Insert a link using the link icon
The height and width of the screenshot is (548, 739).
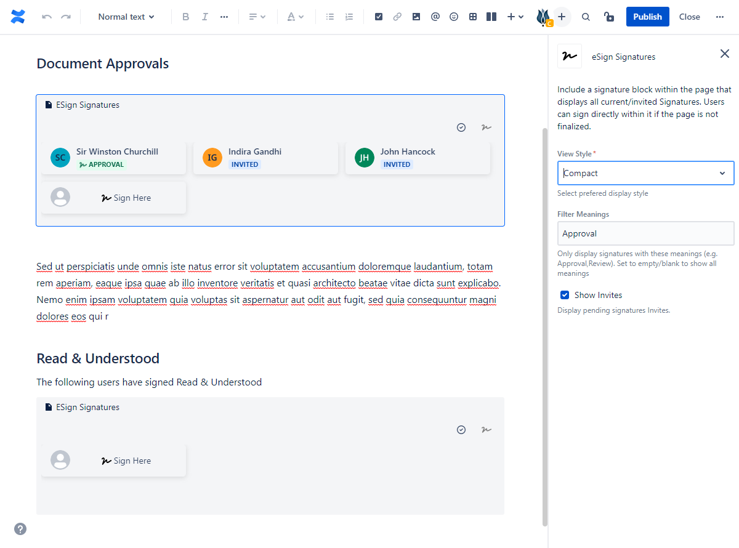coord(397,17)
